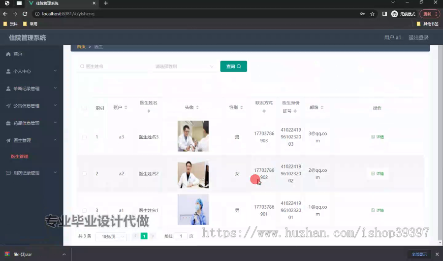Screen dimensions: 443x261
Task: Open avatar photo of 医生姓名3
Action: [193, 136]
